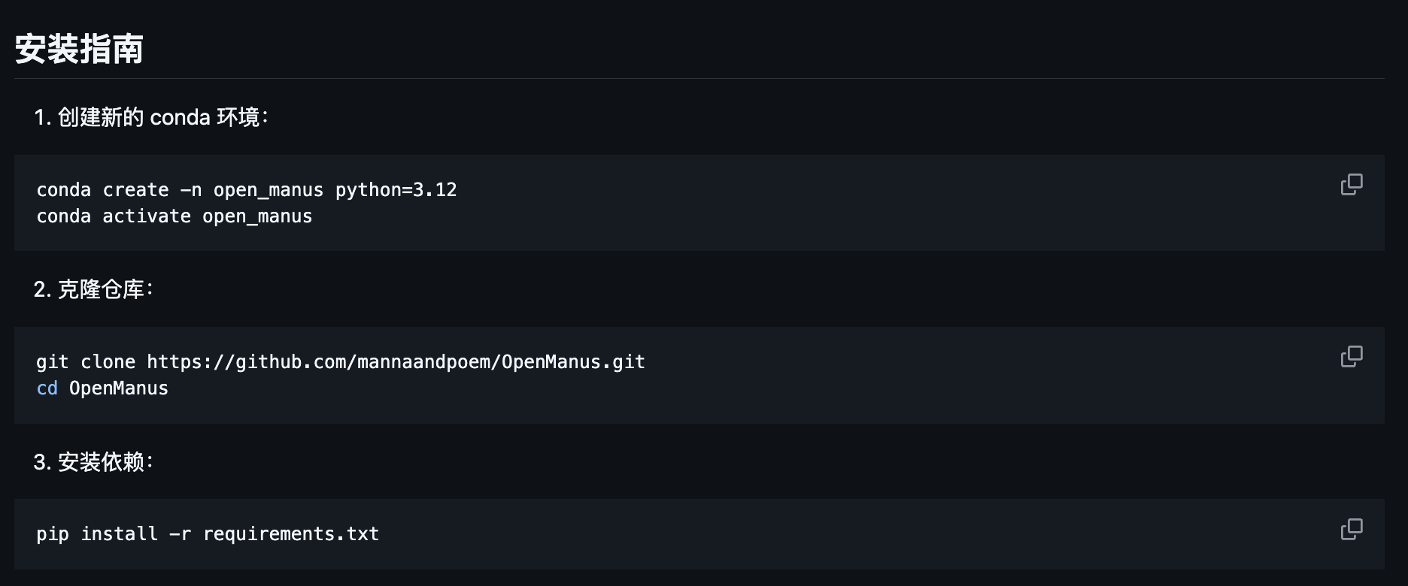This screenshot has width=1408, height=586.
Task: Click the word 'activate' in the conda command
Action: click(x=147, y=216)
